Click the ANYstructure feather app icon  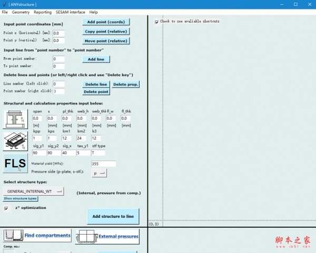4,4
